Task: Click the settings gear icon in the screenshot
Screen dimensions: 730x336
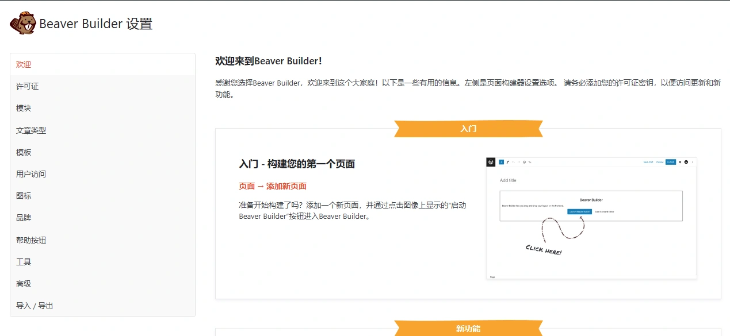Action: 680,162
